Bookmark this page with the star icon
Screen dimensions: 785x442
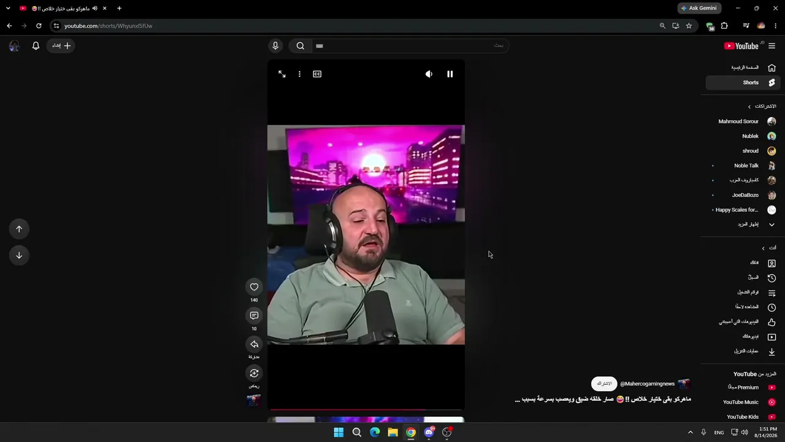point(689,26)
